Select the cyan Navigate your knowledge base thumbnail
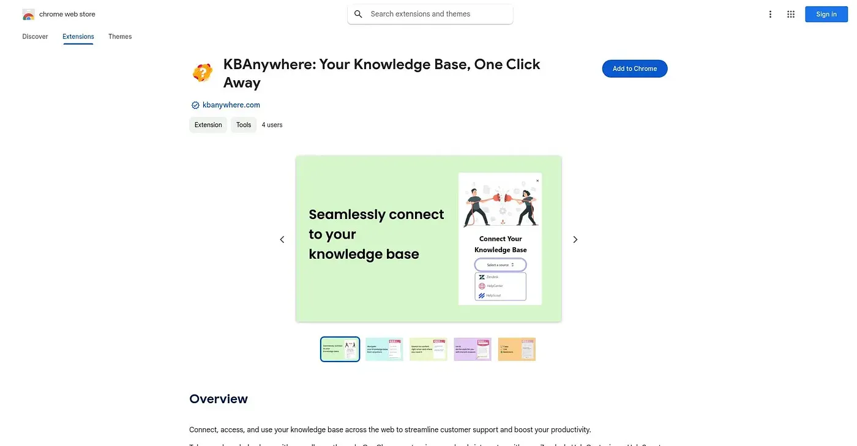The width and height of the screenshot is (857, 446). coord(384,349)
